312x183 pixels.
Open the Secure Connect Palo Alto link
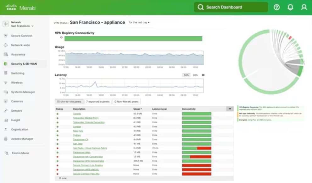(x=86, y=174)
